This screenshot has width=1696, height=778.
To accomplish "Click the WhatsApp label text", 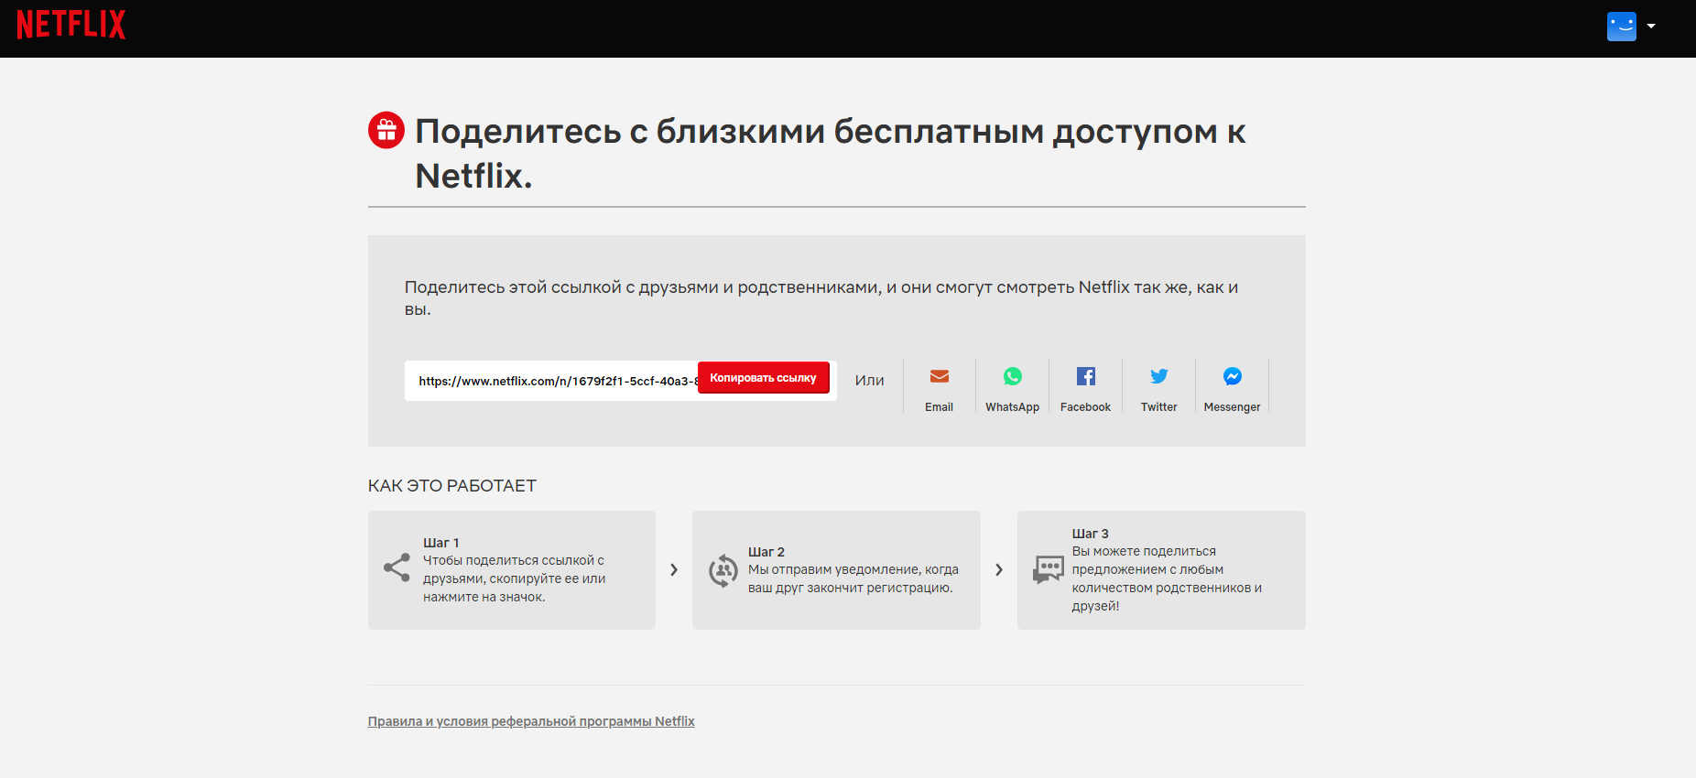I will (1013, 407).
